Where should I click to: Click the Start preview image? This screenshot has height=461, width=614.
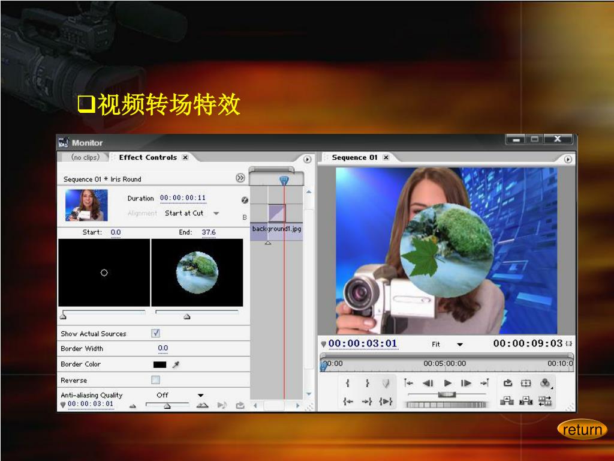(104, 273)
